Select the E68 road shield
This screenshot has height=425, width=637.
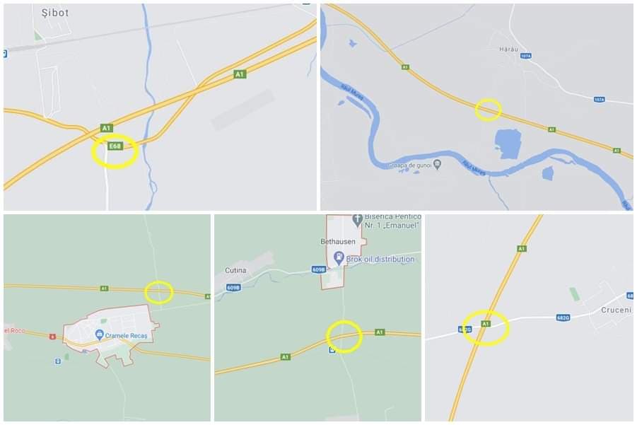115,146
